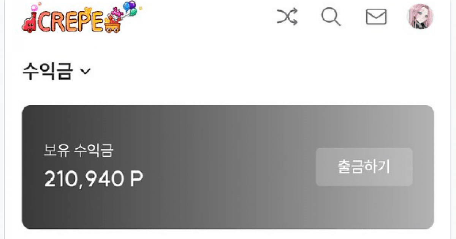Expand the chevron beside 수익금
This screenshot has width=456, height=239.
coord(85,71)
